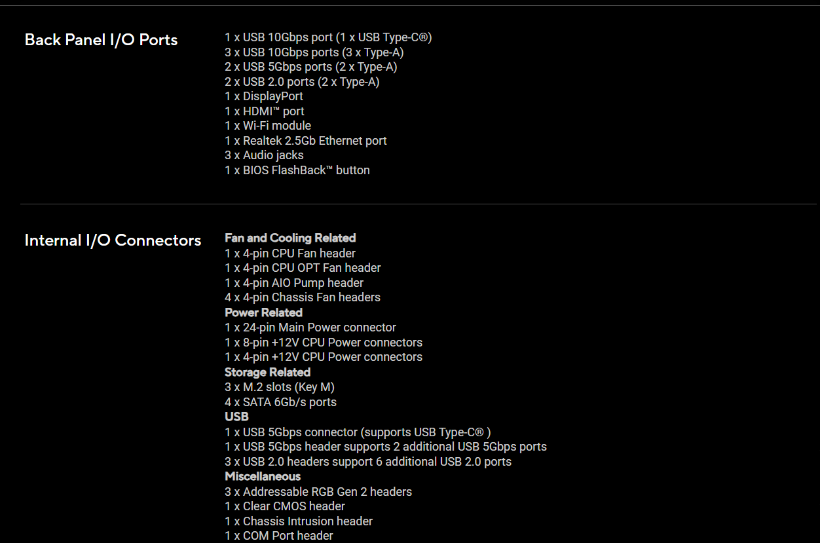Click the BIOS FlashBack button line
This screenshot has width=820, height=543.
[x=297, y=170]
